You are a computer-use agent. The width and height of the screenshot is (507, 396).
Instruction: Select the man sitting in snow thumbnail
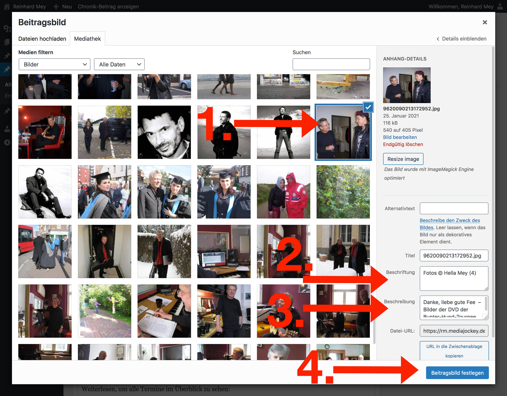[x=45, y=192]
